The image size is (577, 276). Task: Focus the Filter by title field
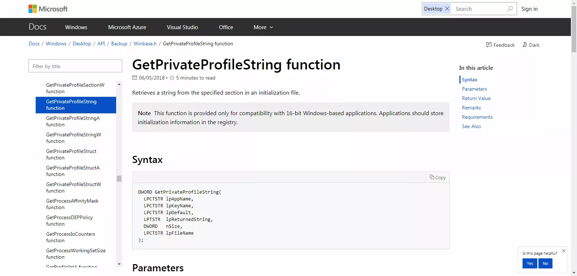click(x=75, y=66)
